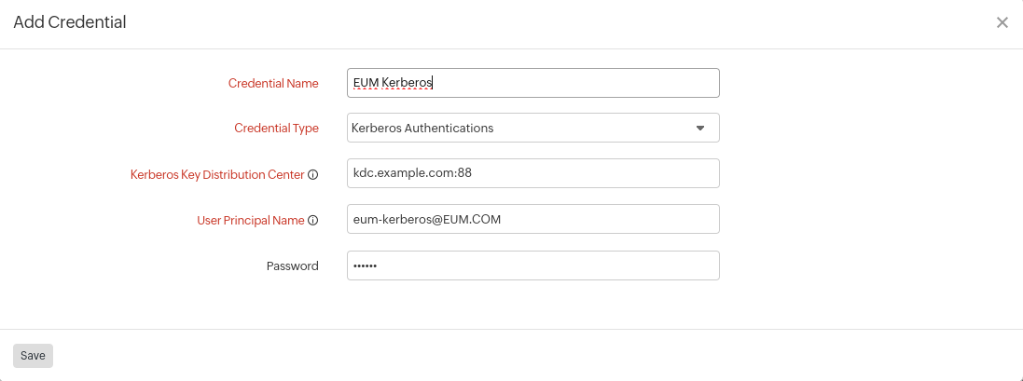Click the word EUM in Credential Name
Image resolution: width=1023 pixels, height=381 pixels.
pyautogui.click(x=365, y=83)
